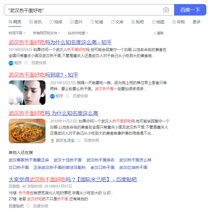213x213 pixels.
Task: Open the 采购 purchasing tab
Action: coord(178,22)
